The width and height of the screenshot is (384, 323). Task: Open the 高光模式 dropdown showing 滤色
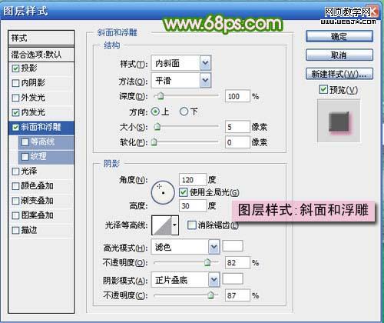[x=185, y=247]
